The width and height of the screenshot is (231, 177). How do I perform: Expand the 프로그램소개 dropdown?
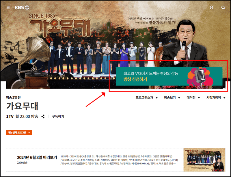coord(145,97)
